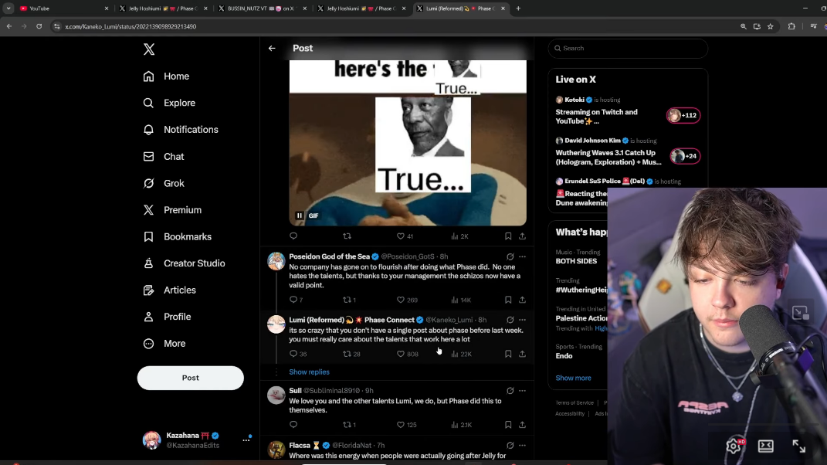Viewport: 827px width, 465px height.
Task: Open Premium in sidebar
Action: click(x=172, y=210)
